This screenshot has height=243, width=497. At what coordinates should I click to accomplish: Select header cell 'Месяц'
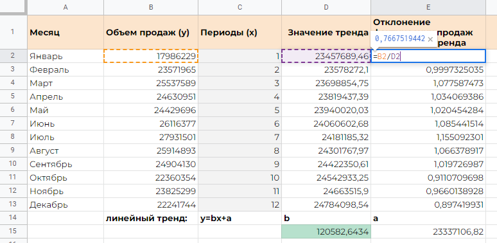pyautogui.click(x=65, y=32)
